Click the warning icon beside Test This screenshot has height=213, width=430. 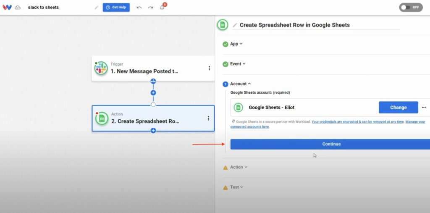click(x=225, y=188)
